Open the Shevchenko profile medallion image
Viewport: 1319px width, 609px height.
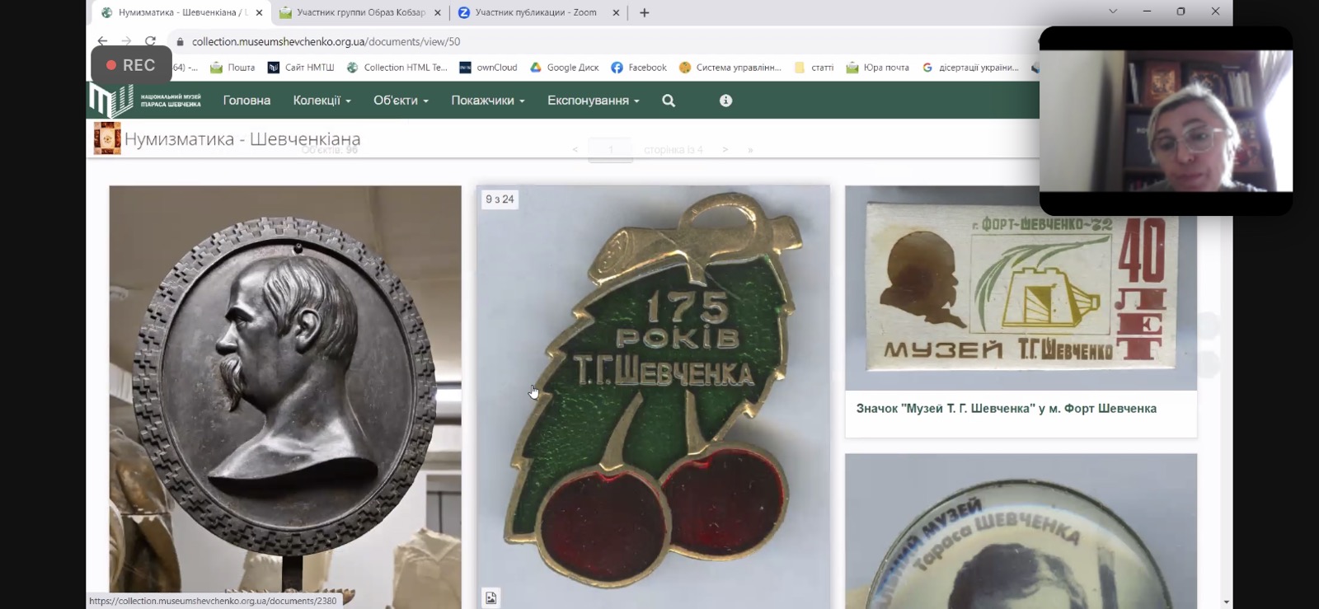pyautogui.click(x=285, y=397)
